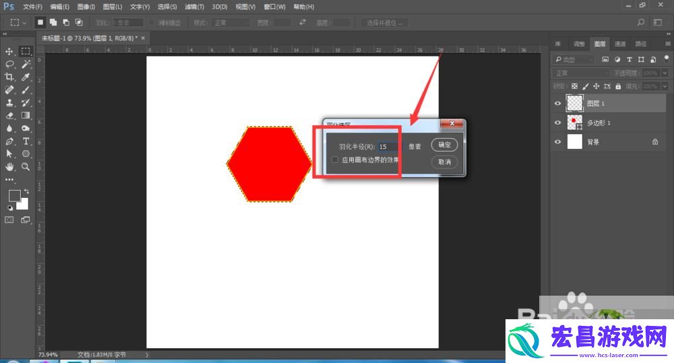This screenshot has height=363, width=674.
Task: Select the Crop tool
Action: click(x=9, y=77)
